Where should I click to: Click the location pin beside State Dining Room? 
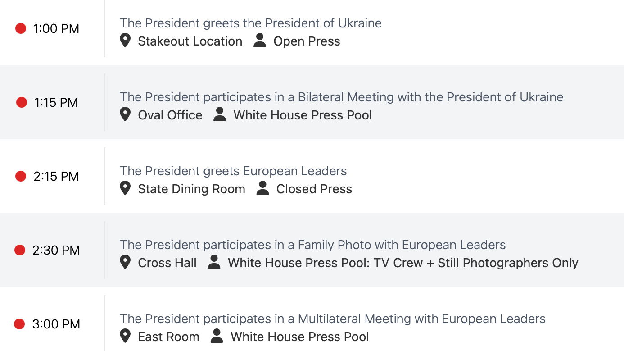(x=125, y=188)
